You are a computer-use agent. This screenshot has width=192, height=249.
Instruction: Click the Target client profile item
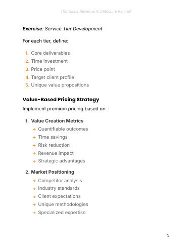click(53, 77)
